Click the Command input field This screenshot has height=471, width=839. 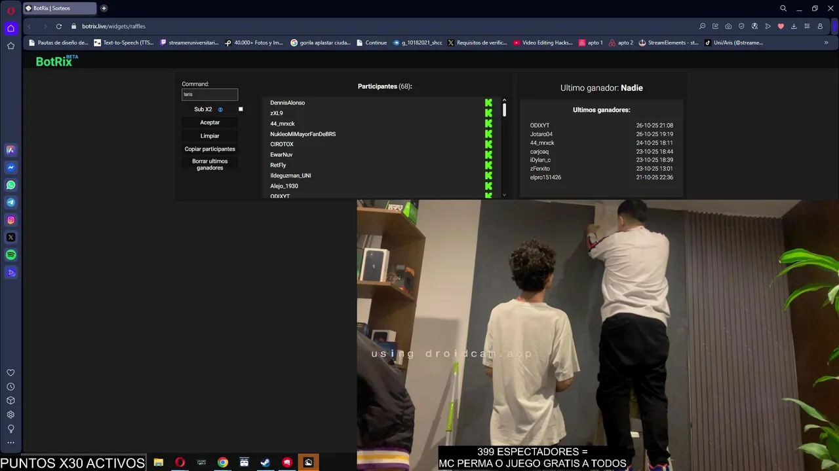click(210, 94)
